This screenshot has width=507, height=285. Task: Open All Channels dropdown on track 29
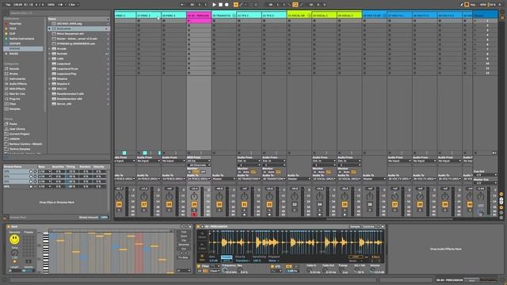point(199,165)
